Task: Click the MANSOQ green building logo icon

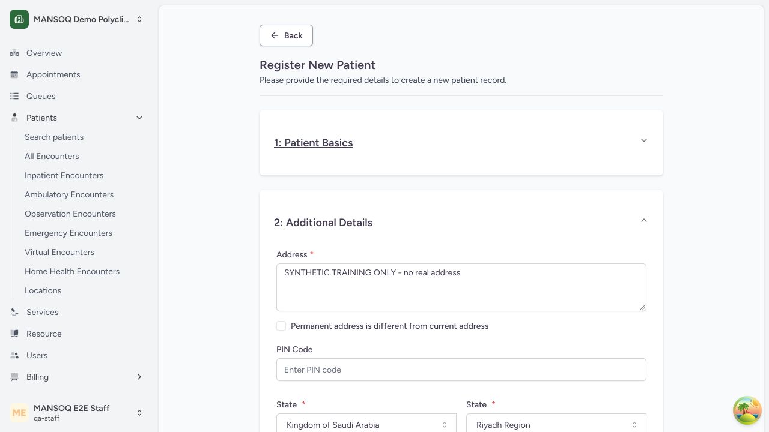Action: [19, 19]
